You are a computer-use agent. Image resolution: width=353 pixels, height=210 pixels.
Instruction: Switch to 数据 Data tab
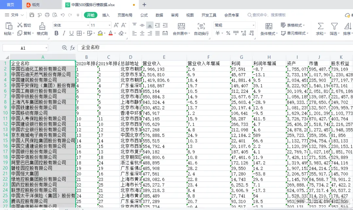tap(159, 15)
